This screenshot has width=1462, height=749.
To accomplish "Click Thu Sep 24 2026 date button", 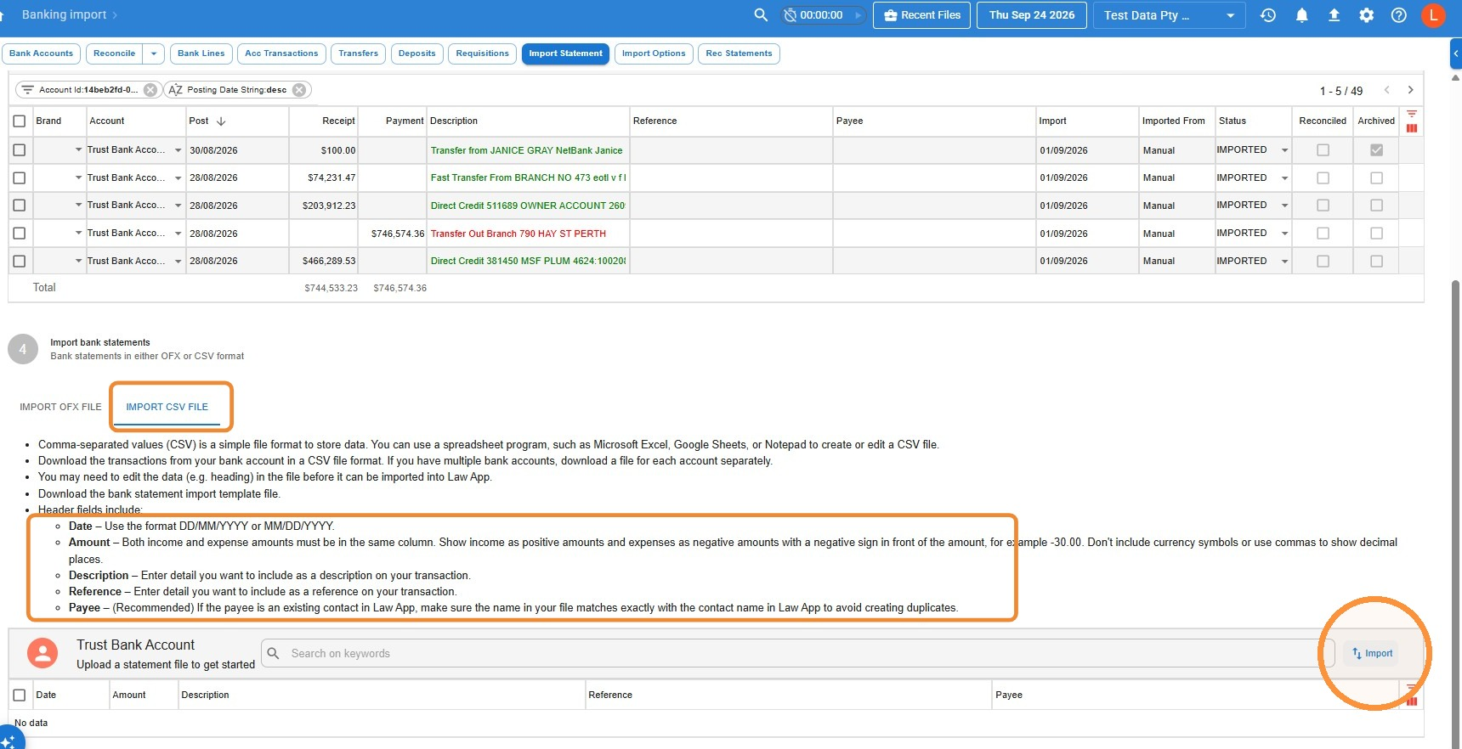I will pyautogui.click(x=1032, y=15).
